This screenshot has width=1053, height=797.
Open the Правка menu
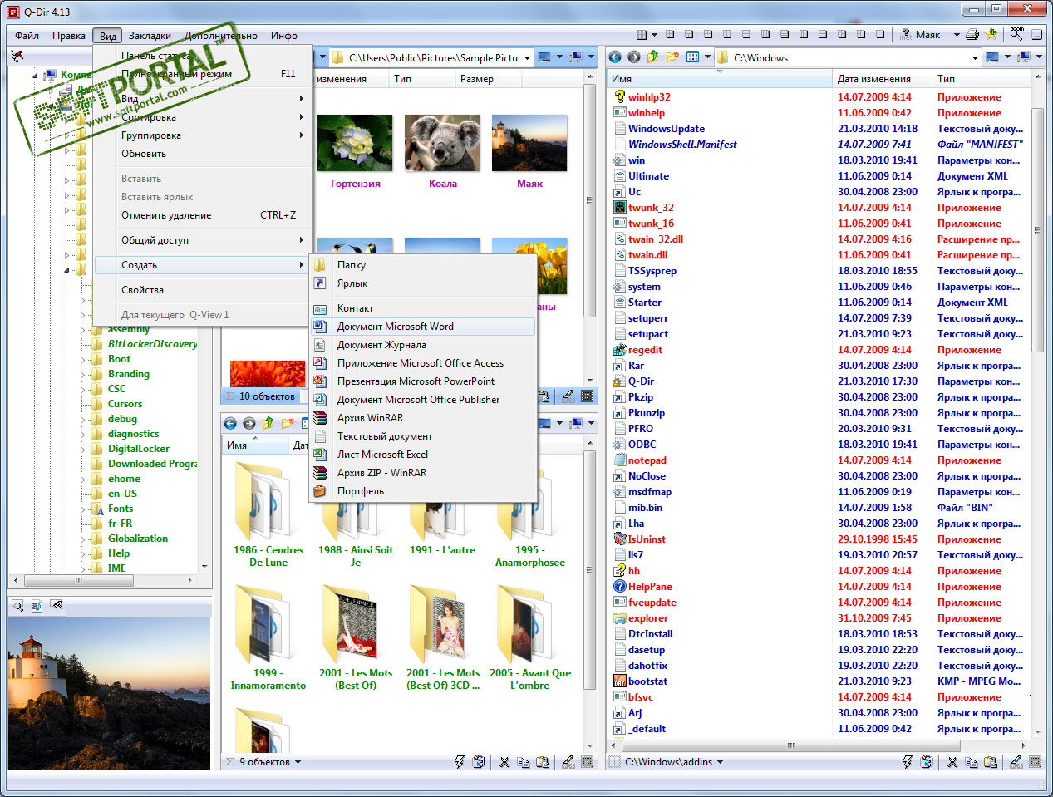tap(69, 36)
